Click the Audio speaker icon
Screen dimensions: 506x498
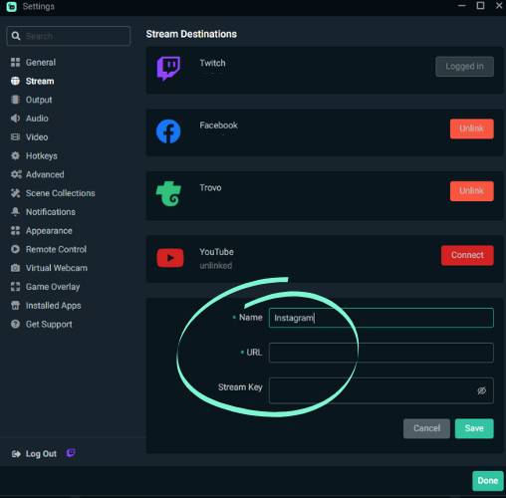(15, 119)
